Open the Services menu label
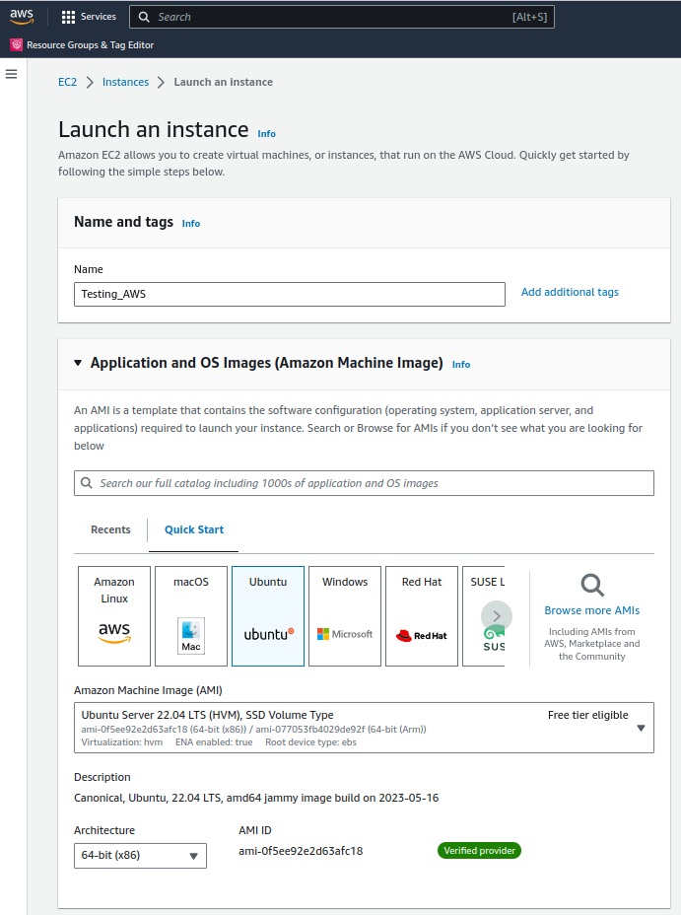 pos(99,17)
